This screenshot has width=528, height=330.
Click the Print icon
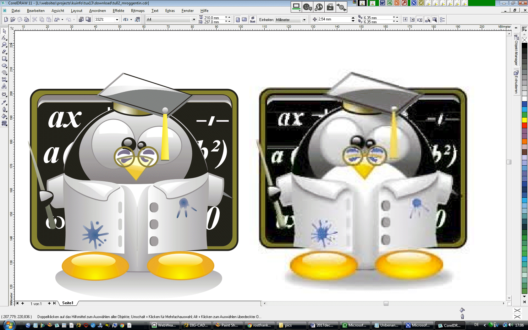(27, 19)
